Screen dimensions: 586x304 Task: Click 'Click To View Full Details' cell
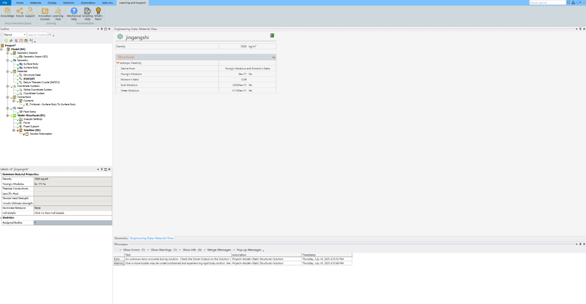(73, 213)
